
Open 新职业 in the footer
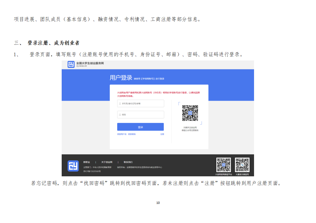click(86, 162)
